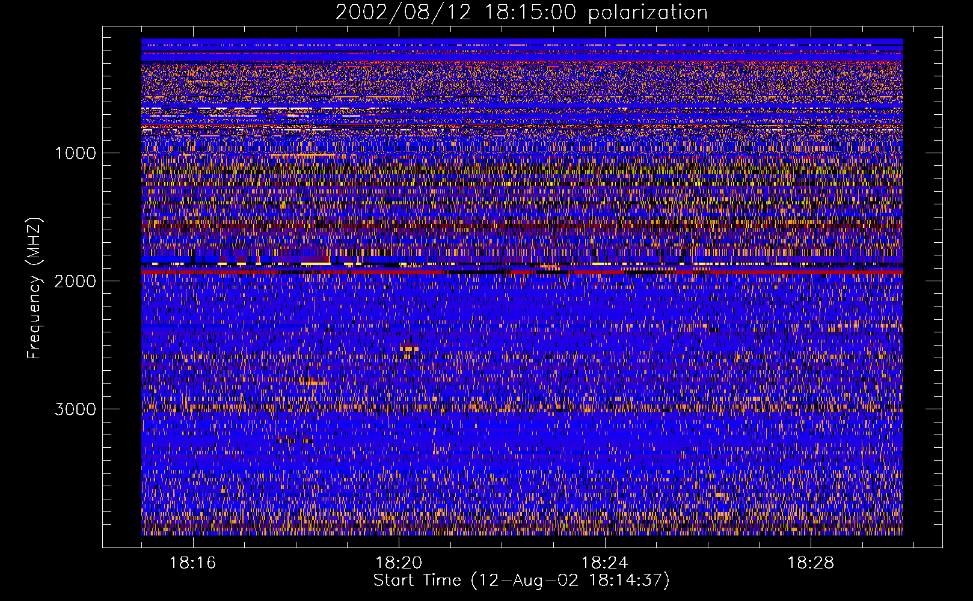973x601 pixels.
Task: Click the red horizontal band near 2000 MHz
Action: [522, 272]
